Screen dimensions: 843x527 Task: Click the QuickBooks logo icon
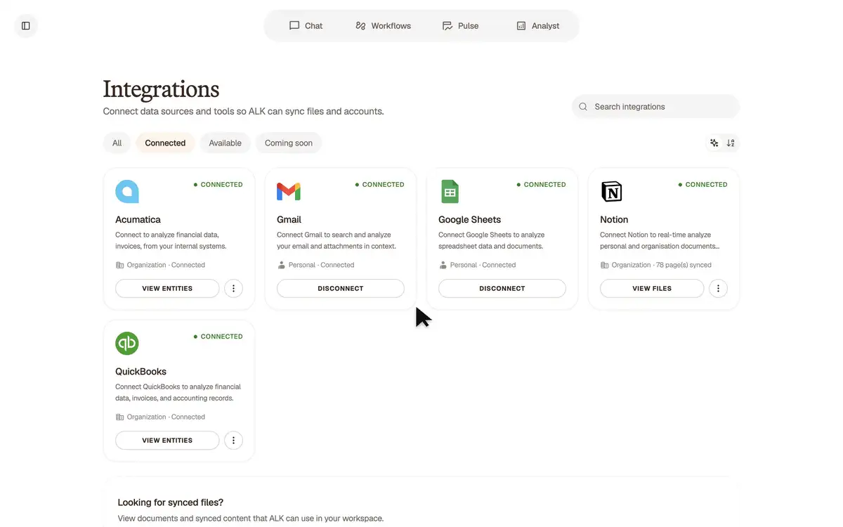pyautogui.click(x=127, y=344)
